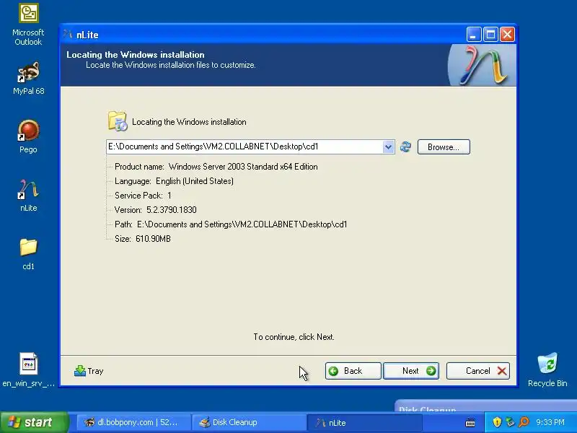
Task: Switch to the Disk Cleanup taskbar item
Action: pos(249,422)
